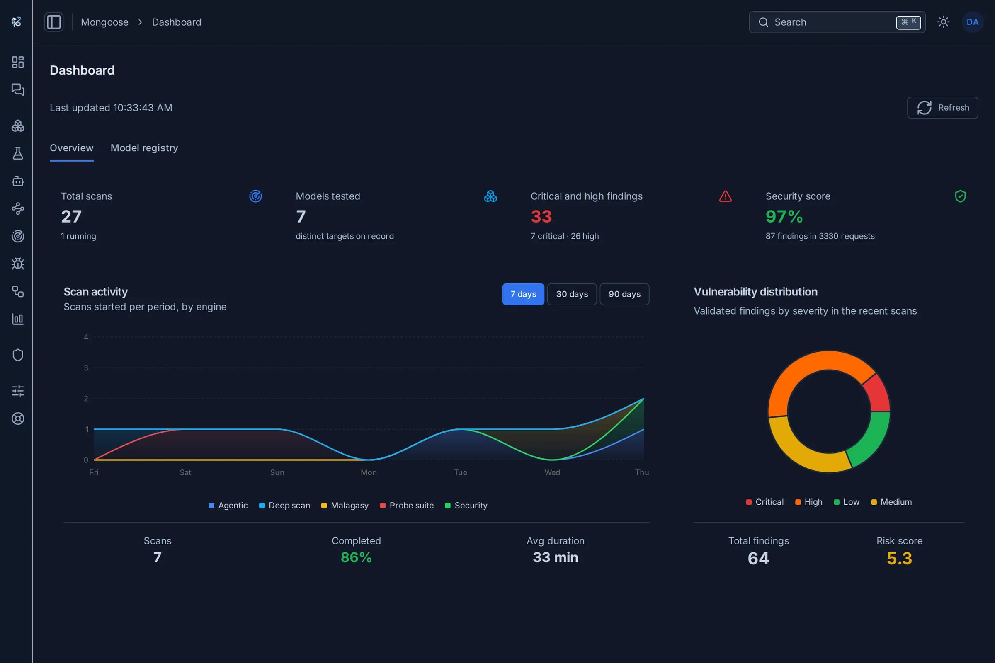995x663 pixels.
Task: Select the 30 days range button
Action: (x=572, y=294)
